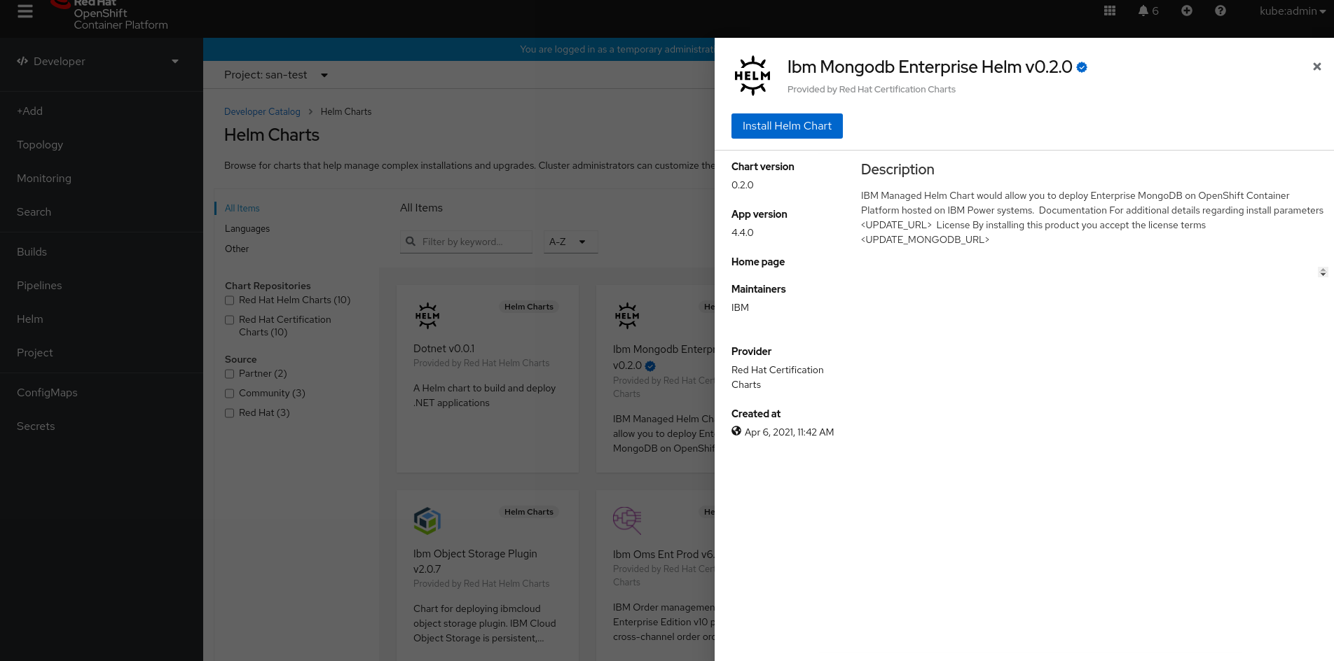1334x661 pixels.
Task: Click Install Helm Chart button
Action: coord(787,126)
